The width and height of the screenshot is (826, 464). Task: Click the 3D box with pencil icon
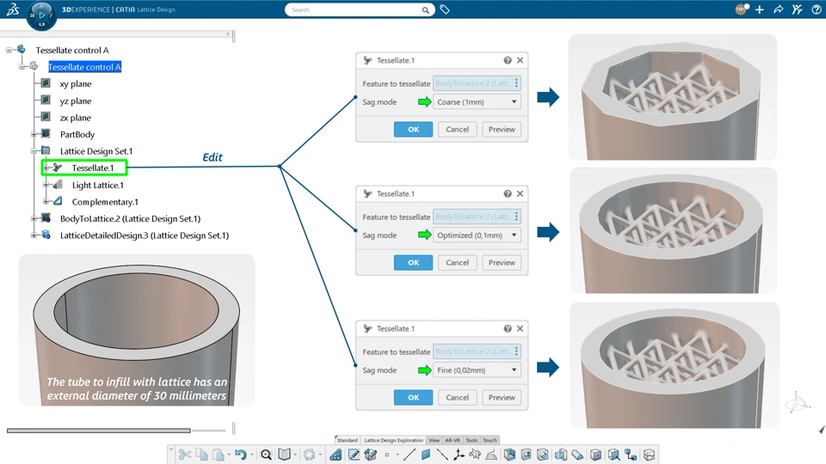pyautogui.click(x=370, y=455)
